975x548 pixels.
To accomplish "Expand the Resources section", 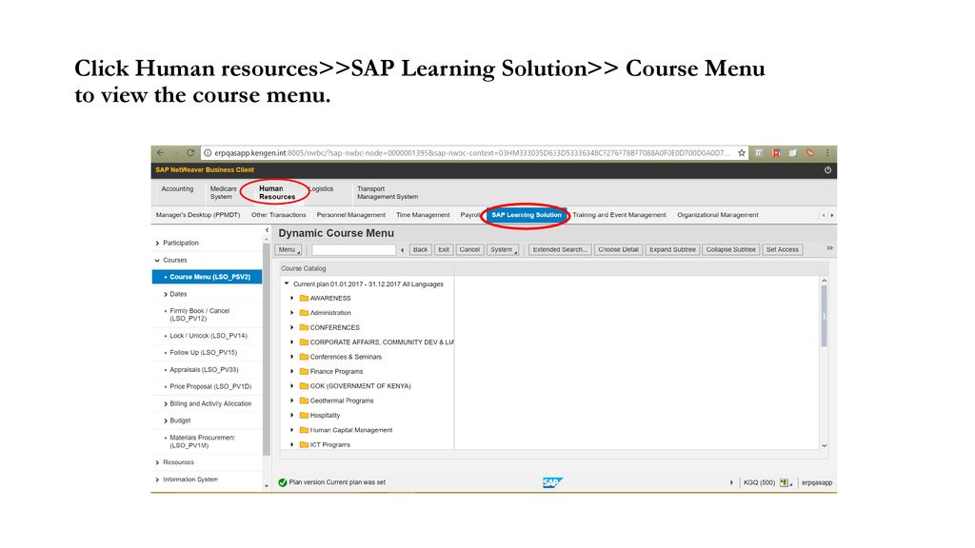I will pos(157,463).
